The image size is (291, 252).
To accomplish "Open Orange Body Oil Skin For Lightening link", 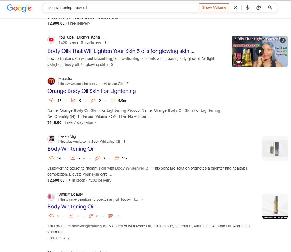I will [92, 91].
